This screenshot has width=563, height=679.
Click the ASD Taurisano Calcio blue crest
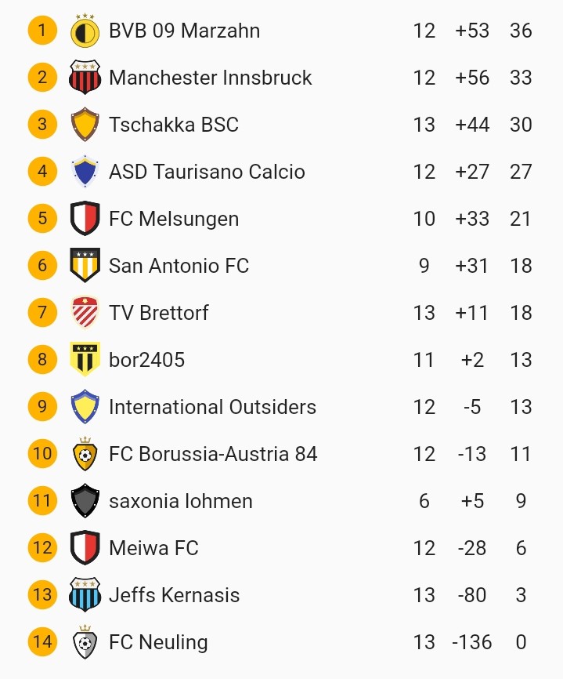click(x=85, y=172)
